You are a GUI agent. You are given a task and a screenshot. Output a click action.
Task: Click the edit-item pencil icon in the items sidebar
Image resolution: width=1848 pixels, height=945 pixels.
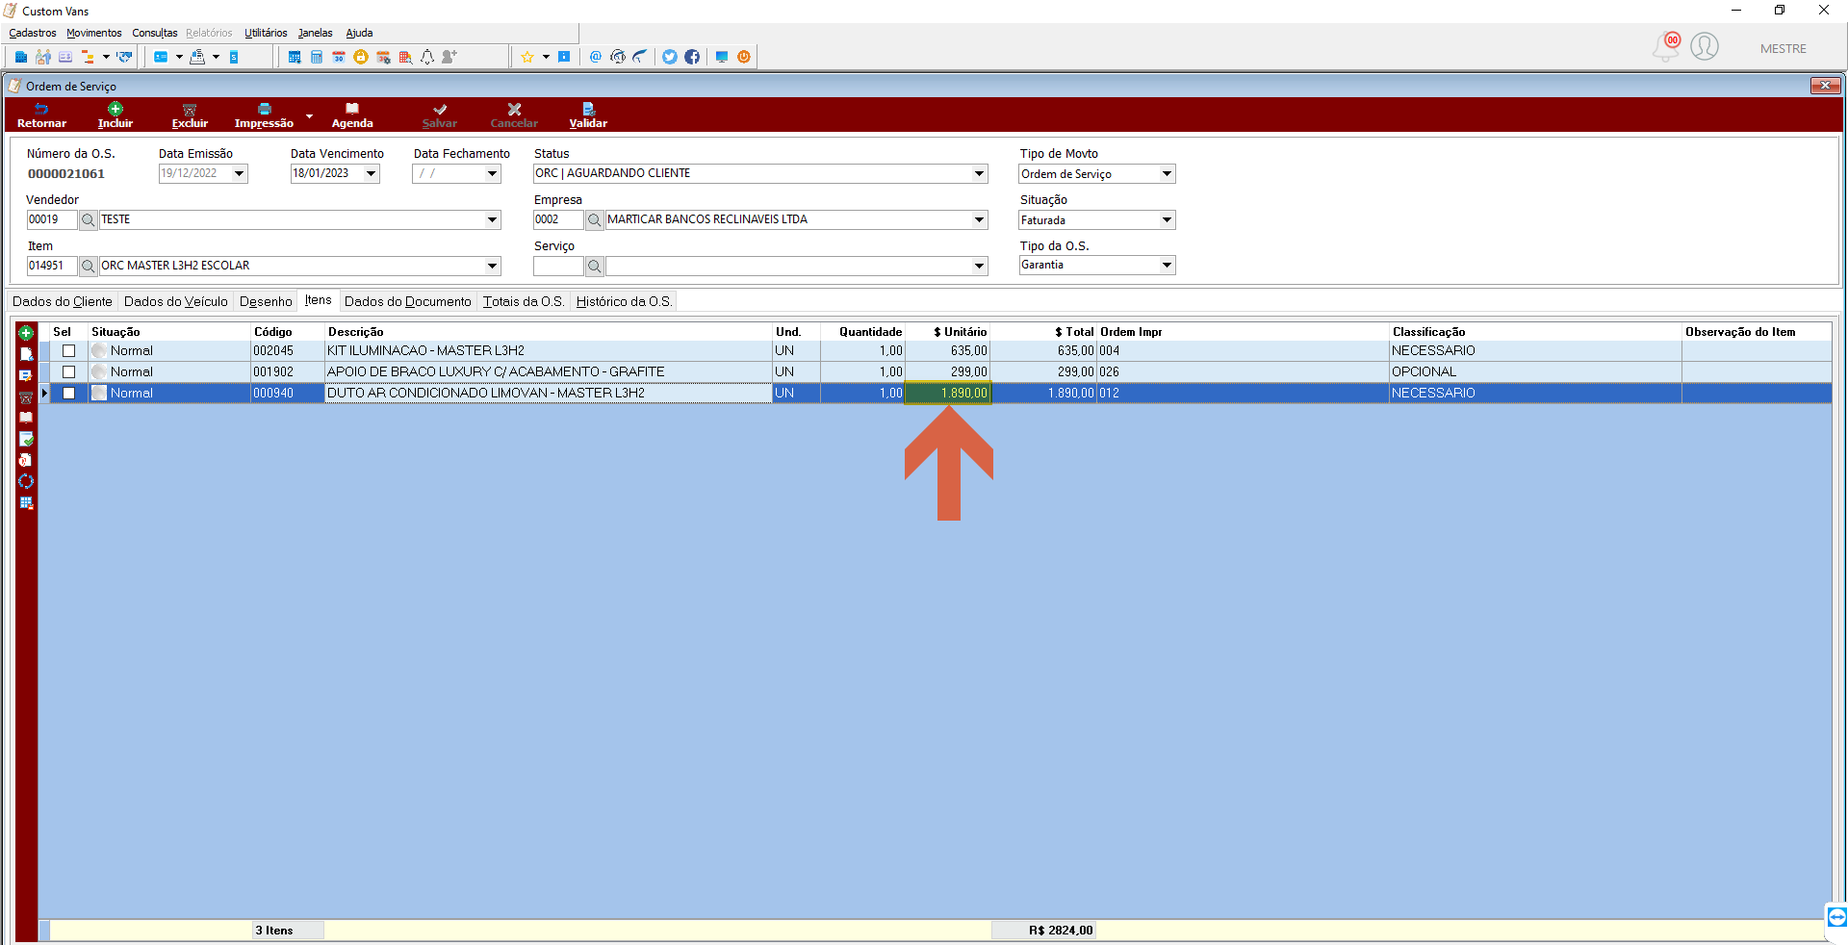pos(26,375)
